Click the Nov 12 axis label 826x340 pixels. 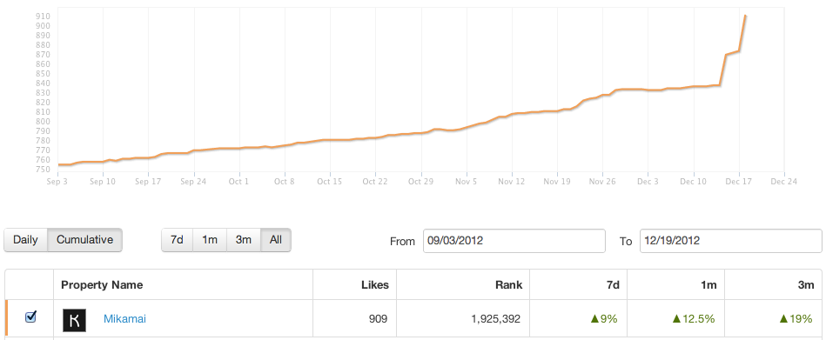512,181
